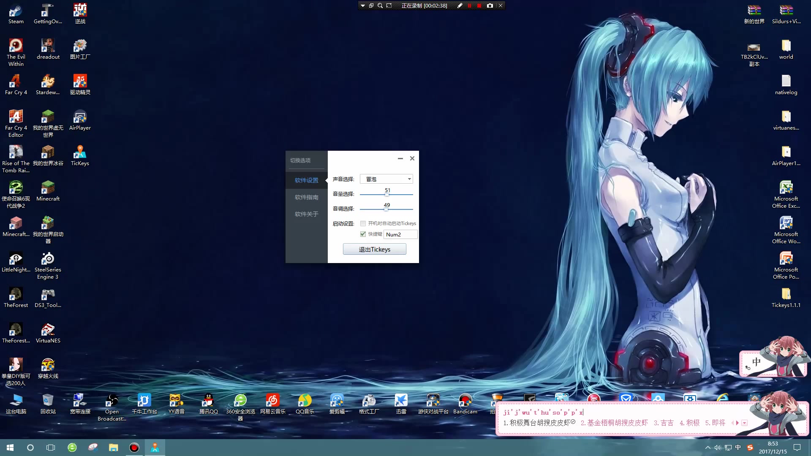Switch to the 软件关于 tab
Screen dimensions: 811x456
click(307, 214)
